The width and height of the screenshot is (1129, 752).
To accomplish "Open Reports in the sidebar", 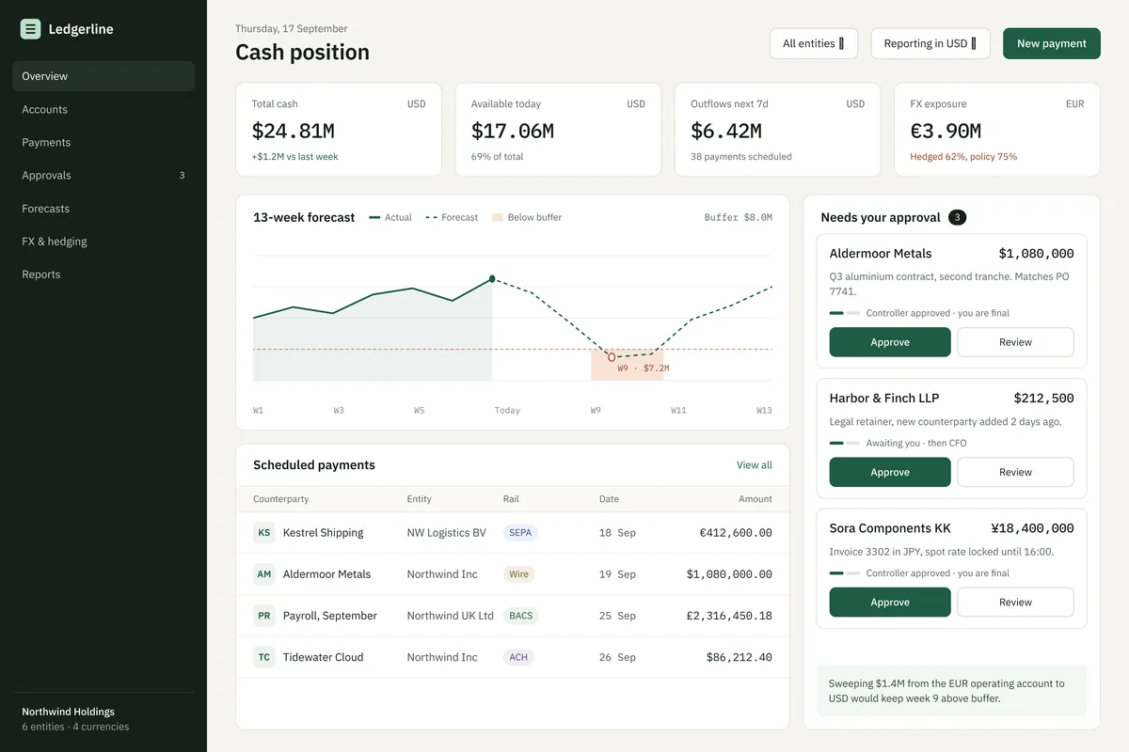I will 103,274.
